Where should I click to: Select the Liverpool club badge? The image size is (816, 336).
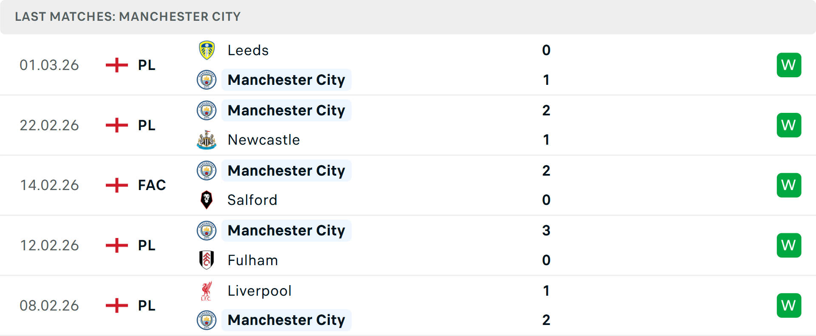(x=207, y=291)
